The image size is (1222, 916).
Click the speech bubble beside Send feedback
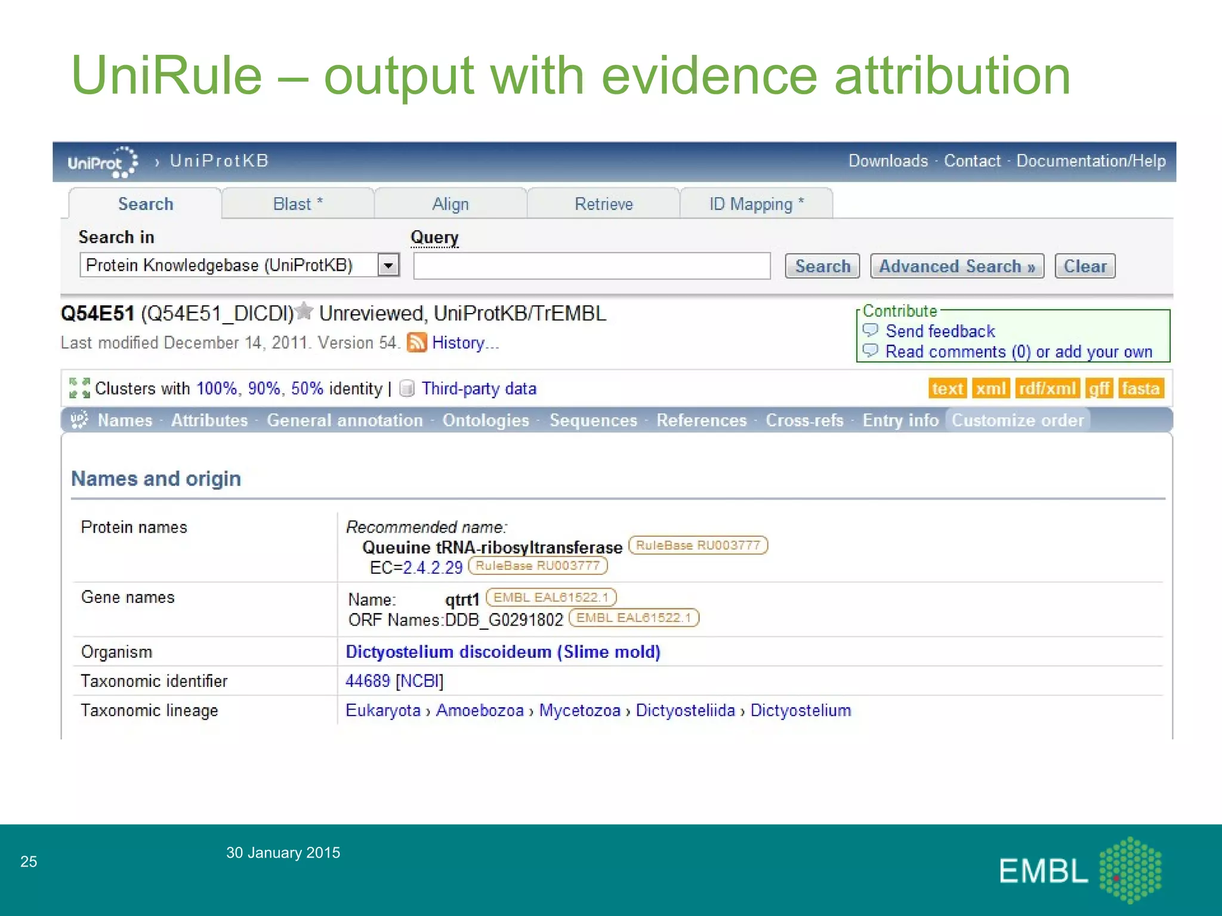point(871,330)
